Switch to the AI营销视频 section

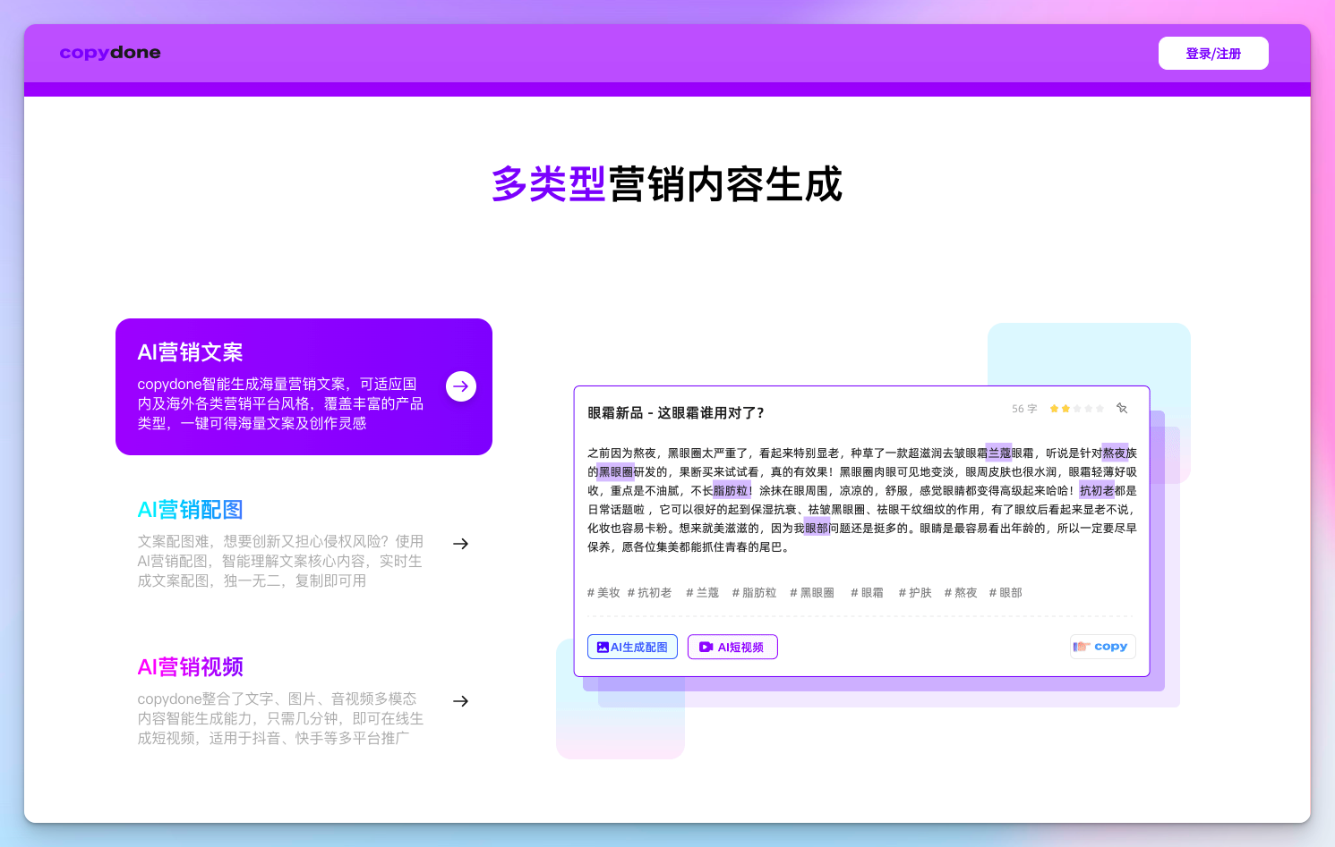click(189, 666)
